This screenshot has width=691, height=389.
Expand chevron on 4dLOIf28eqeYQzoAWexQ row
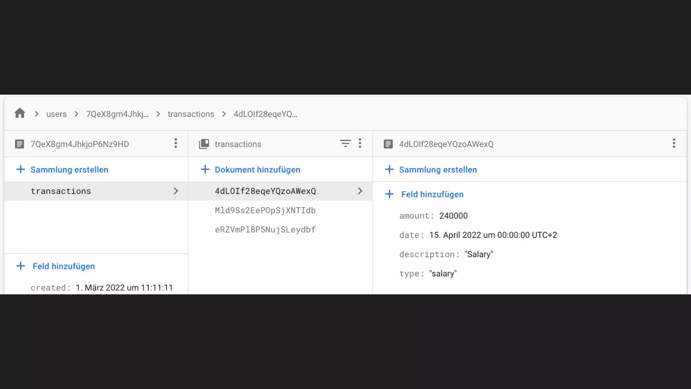point(360,191)
